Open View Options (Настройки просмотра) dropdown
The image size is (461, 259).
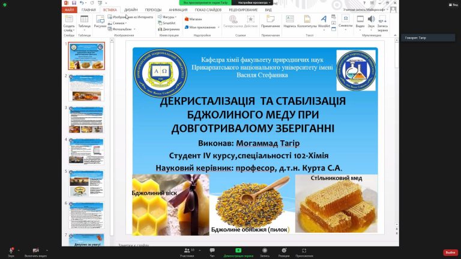point(254,2)
